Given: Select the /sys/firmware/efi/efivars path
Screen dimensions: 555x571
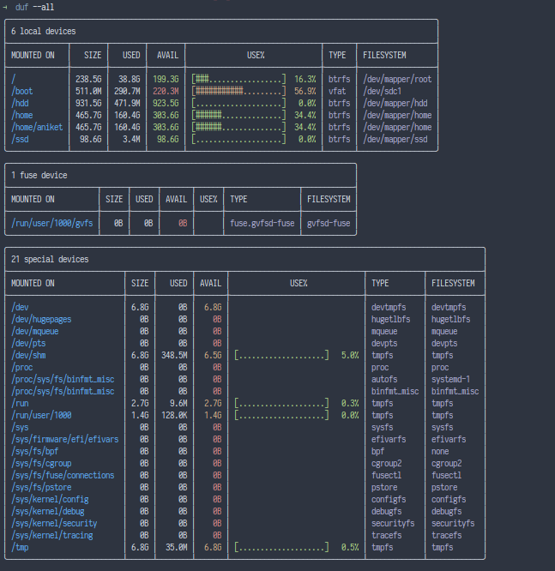Looking at the screenshot, I should pos(65,439).
